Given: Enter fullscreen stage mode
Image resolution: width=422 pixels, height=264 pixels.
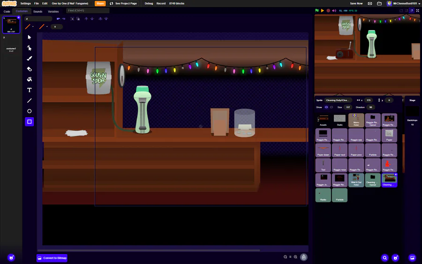Looking at the screenshot, I should click(x=418, y=10).
